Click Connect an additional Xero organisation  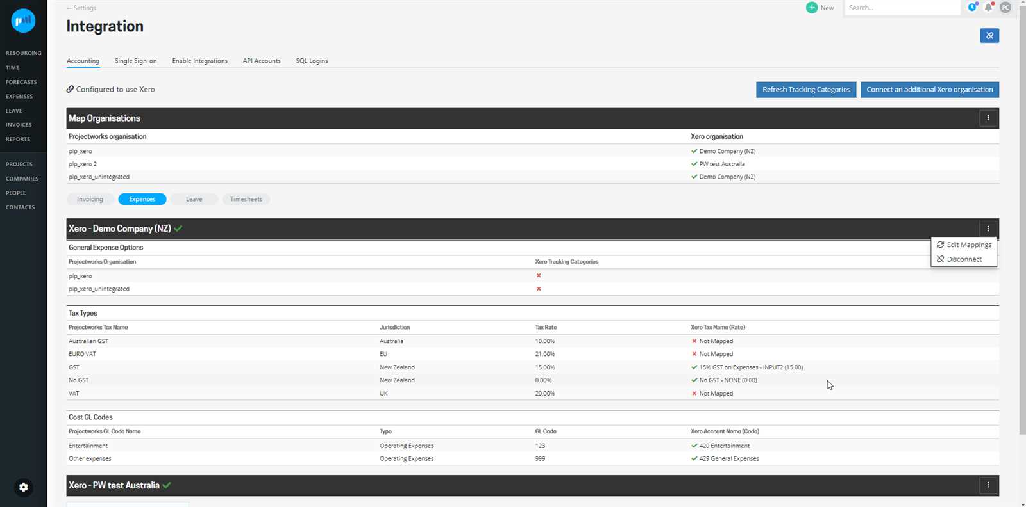pyautogui.click(x=930, y=90)
